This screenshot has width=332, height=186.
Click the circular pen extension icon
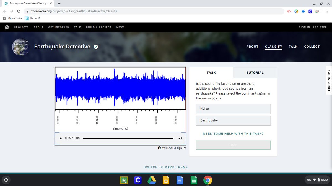[296, 11]
